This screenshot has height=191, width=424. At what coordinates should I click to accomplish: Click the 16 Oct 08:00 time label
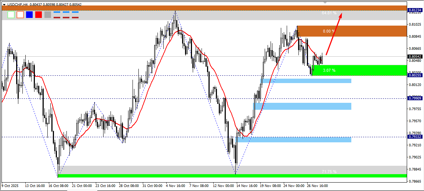point(58,186)
